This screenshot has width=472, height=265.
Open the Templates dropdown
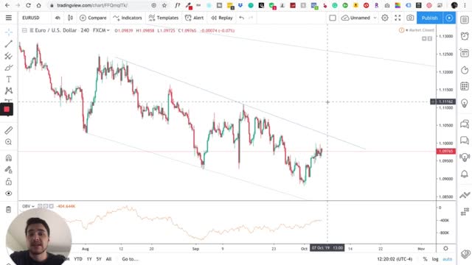[164, 18]
